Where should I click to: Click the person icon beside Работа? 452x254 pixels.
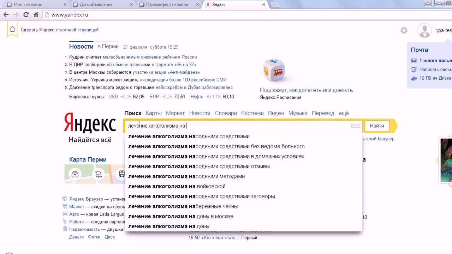click(x=65, y=222)
